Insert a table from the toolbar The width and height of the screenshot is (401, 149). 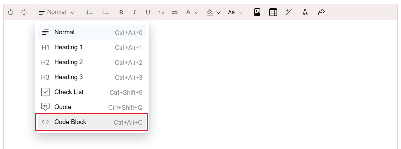coord(273,12)
